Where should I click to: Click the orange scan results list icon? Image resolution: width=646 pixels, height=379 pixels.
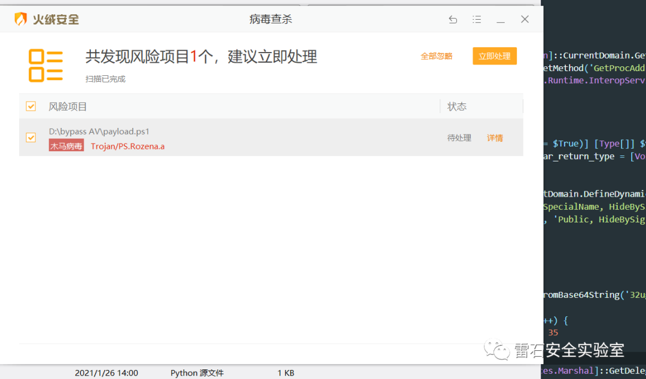tap(45, 66)
